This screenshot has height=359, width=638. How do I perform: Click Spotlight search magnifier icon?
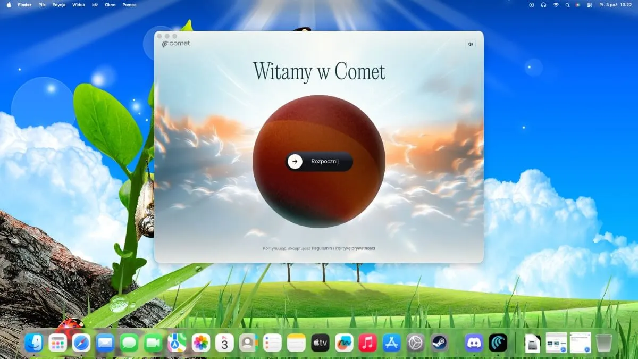point(567,5)
